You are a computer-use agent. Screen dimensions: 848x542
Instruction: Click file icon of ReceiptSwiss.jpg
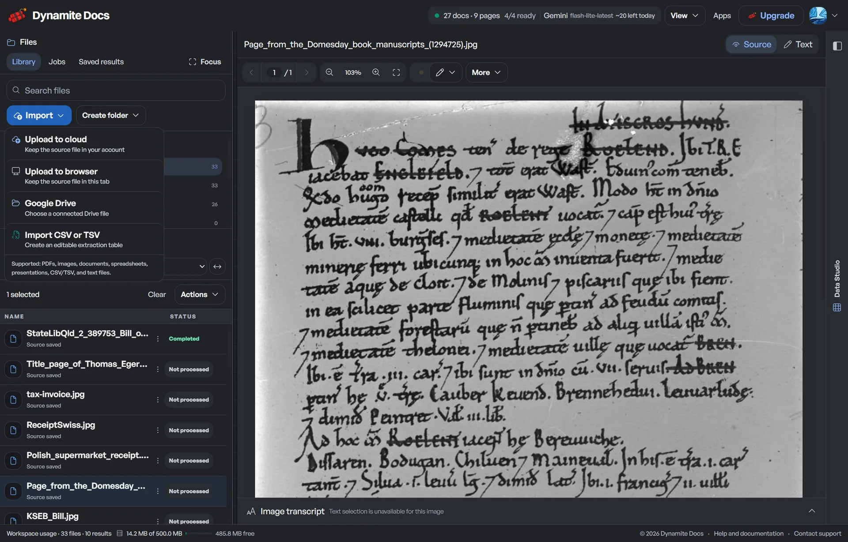tap(13, 430)
